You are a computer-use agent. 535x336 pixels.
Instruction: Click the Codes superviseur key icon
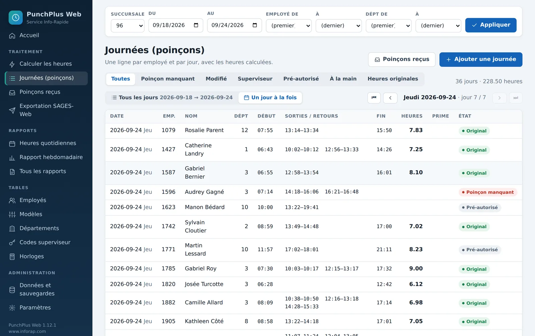click(12, 243)
